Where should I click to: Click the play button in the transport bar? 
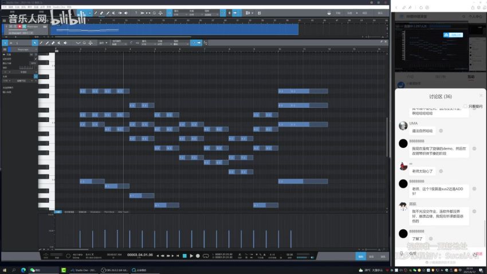coord(191,256)
